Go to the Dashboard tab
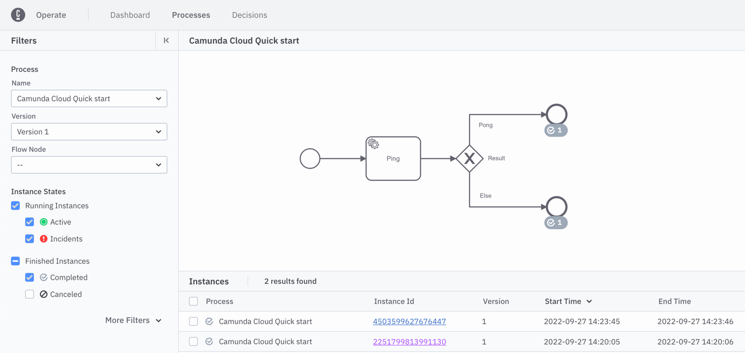The image size is (745, 353). 130,15
